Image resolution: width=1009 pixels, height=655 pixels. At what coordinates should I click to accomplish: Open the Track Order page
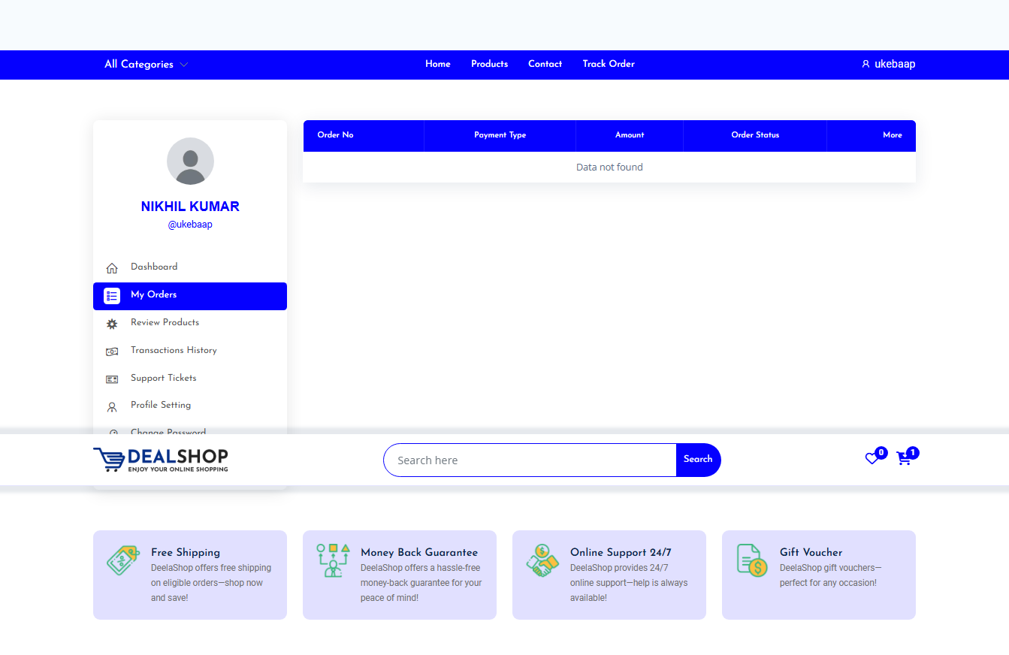[609, 65]
